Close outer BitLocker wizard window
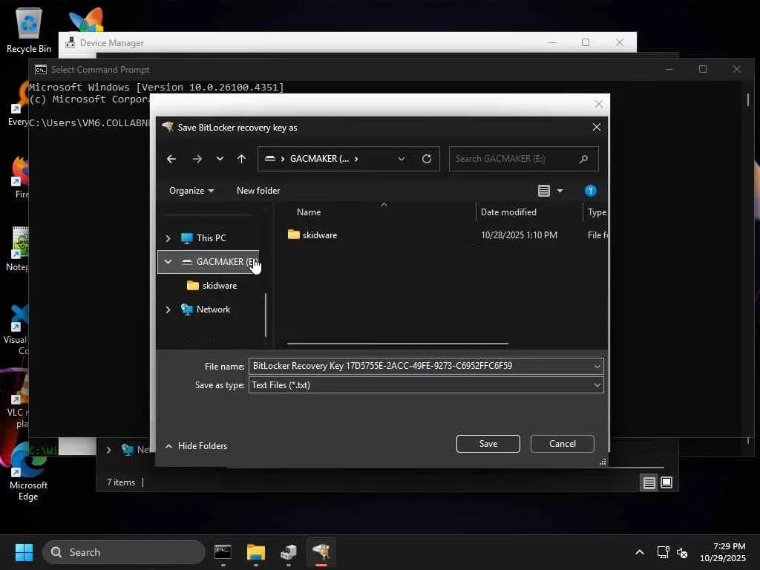This screenshot has width=760, height=570. (x=599, y=104)
